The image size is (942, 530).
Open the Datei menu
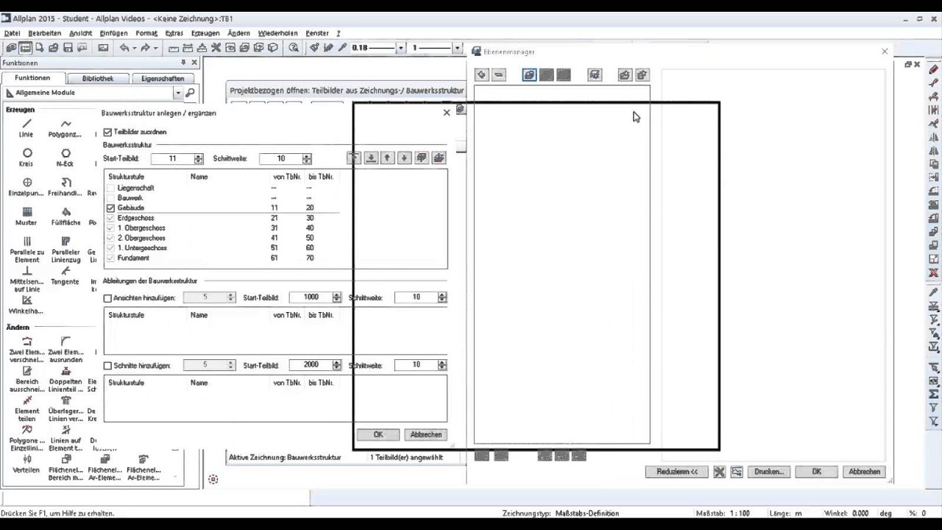point(13,33)
